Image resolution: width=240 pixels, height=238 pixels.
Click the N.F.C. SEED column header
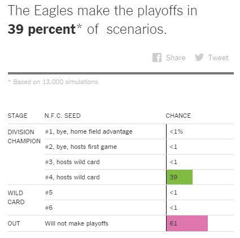coord(63,116)
